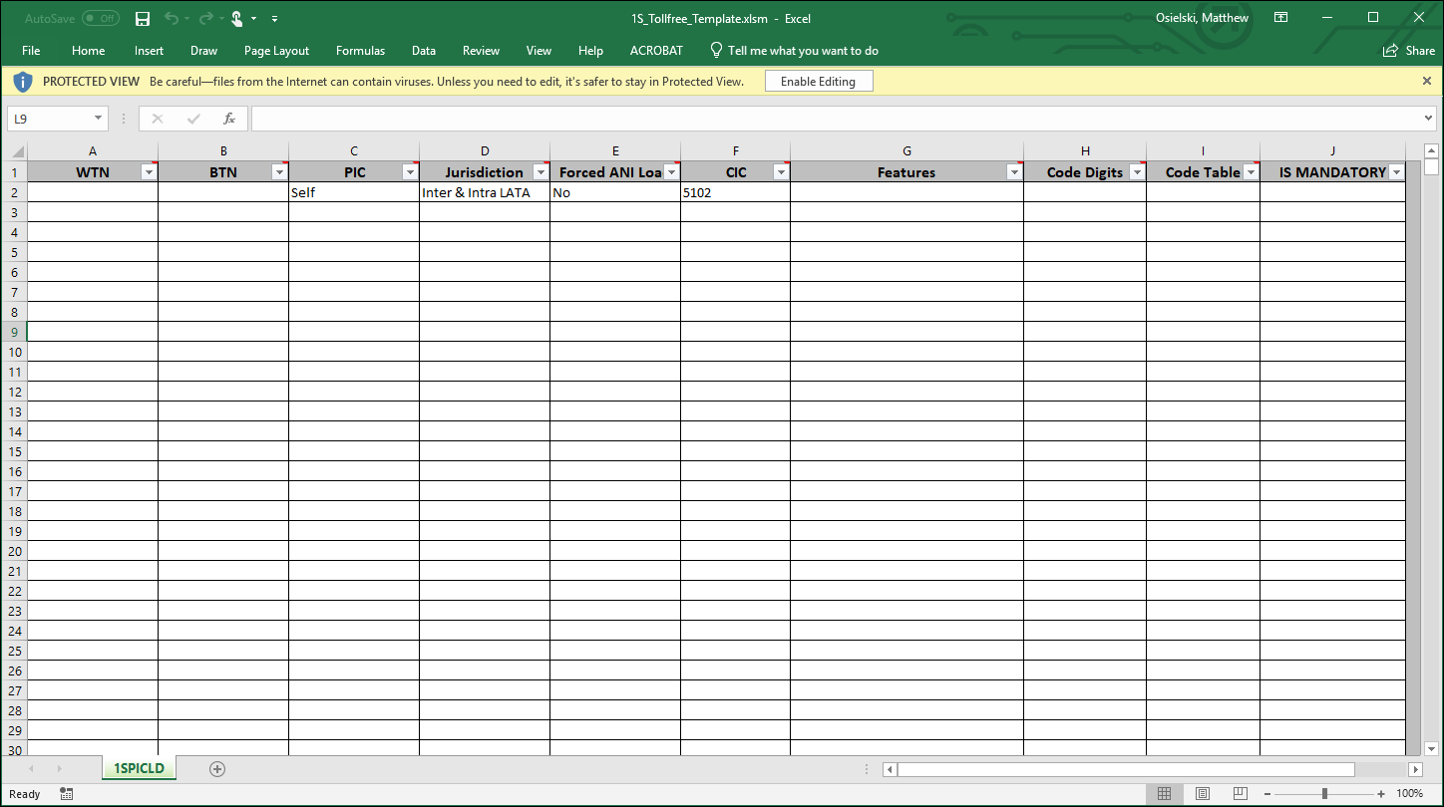The image size is (1444, 807).
Task: Open the Insert tab
Action: pos(150,51)
